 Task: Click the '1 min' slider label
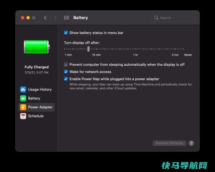68,55
